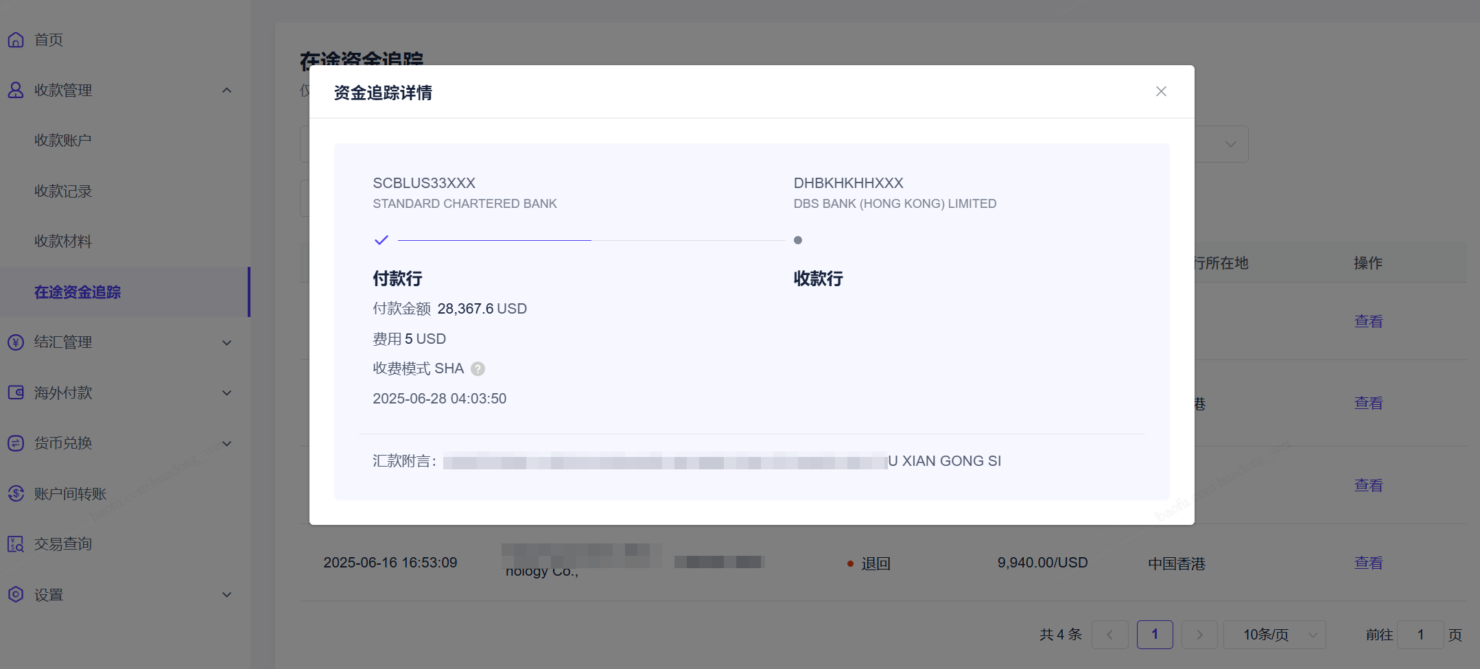Open 收款材料 in the sidebar
The image size is (1480, 669).
[x=63, y=242]
